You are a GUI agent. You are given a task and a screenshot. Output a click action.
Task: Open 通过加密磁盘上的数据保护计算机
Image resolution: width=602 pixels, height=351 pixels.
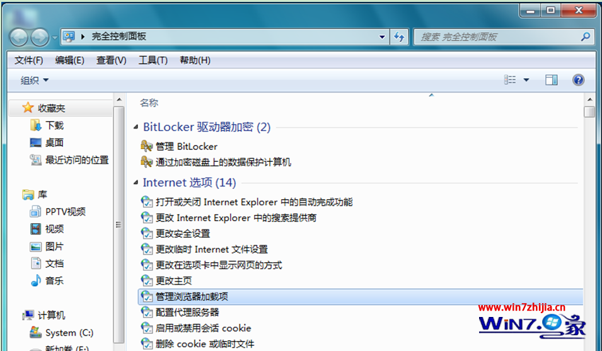point(223,162)
